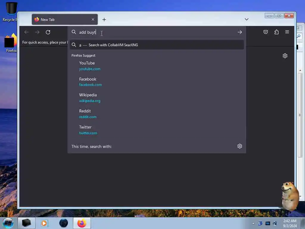Click the youtube.com link text
305x229 pixels.
pyautogui.click(x=90, y=69)
